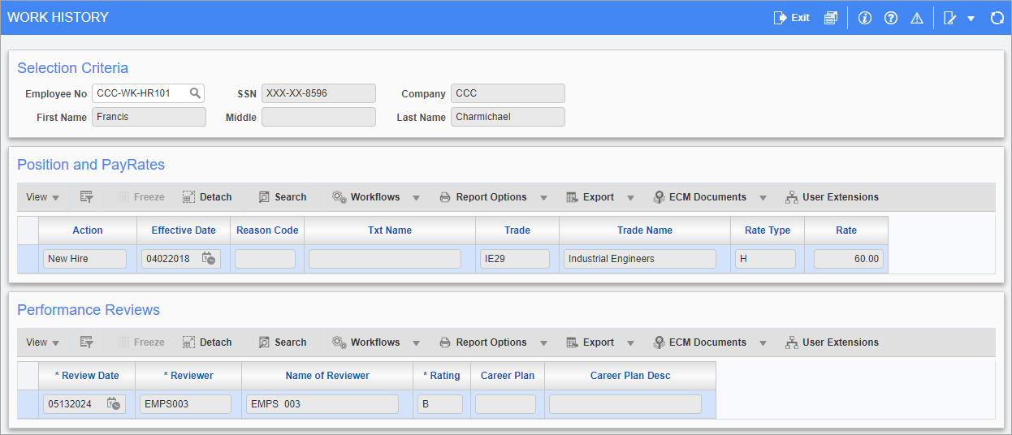Expand Export dropdown in Performance Reviews
1012x435 pixels.
pyautogui.click(x=629, y=342)
